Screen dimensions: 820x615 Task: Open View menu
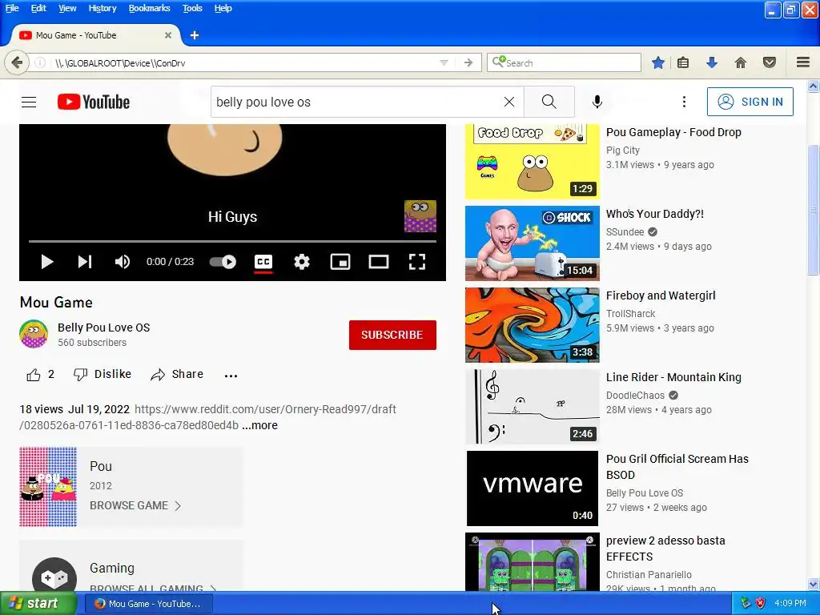pos(67,8)
